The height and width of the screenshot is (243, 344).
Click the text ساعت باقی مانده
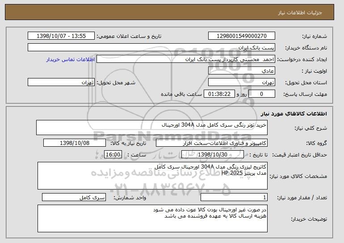tap(181, 94)
